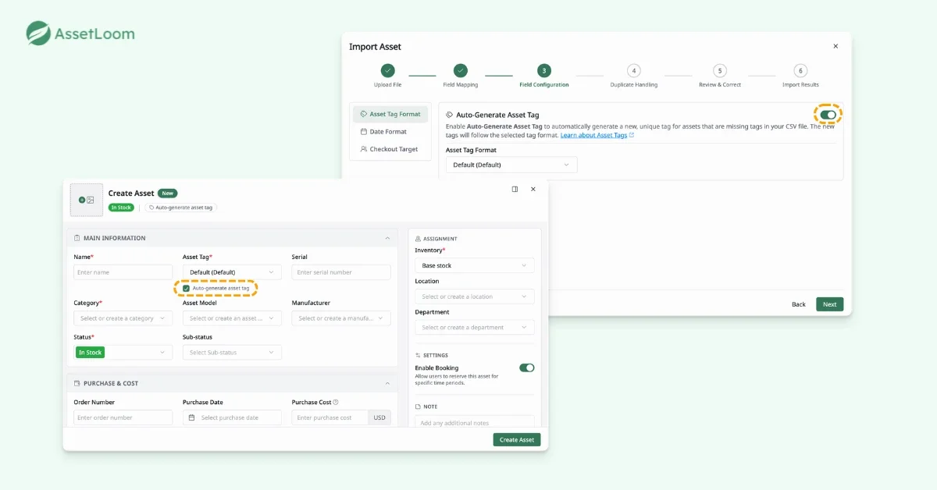The height and width of the screenshot is (490, 937).
Task: Click the Import Results step 6 circle
Action: [x=800, y=70]
